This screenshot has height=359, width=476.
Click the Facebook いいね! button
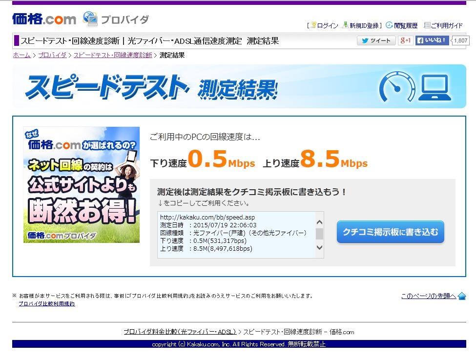tap(432, 40)
